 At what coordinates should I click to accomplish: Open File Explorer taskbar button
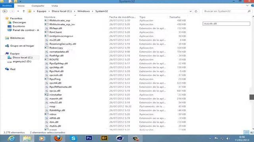(x=27, y=138)
